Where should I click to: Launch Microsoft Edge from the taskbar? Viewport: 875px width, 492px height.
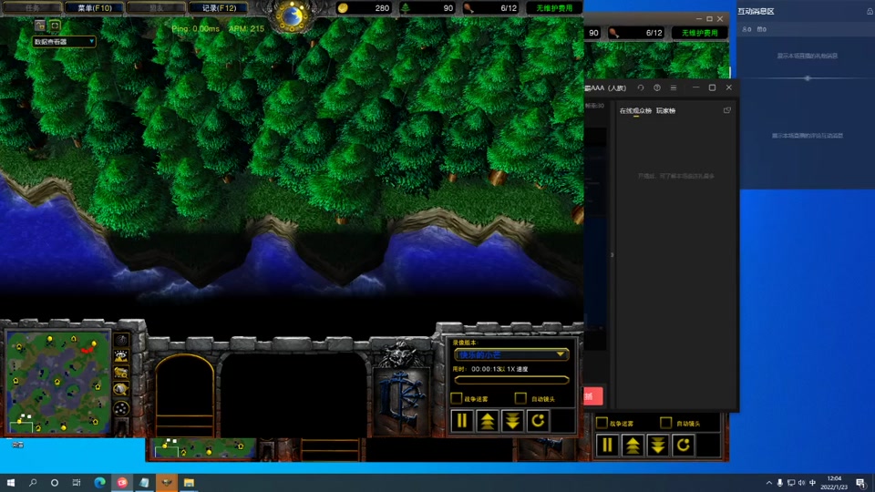tap(99, 483)
